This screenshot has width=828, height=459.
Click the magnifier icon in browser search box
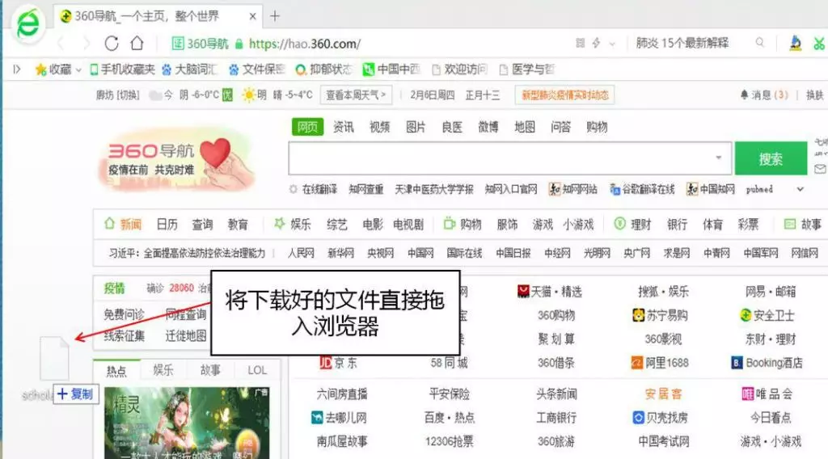(x=760, y=43)
